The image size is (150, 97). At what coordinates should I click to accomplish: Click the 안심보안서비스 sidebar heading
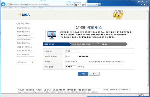[x=23, y=23]
